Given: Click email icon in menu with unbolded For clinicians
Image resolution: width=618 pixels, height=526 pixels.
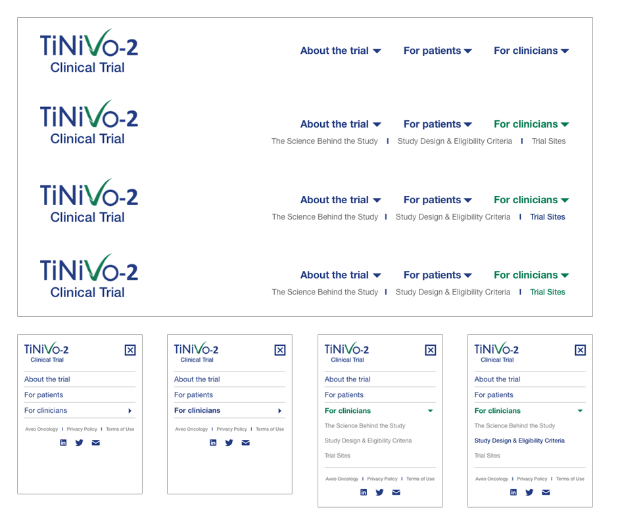Looking at the screenshot, I should (96, 442).
